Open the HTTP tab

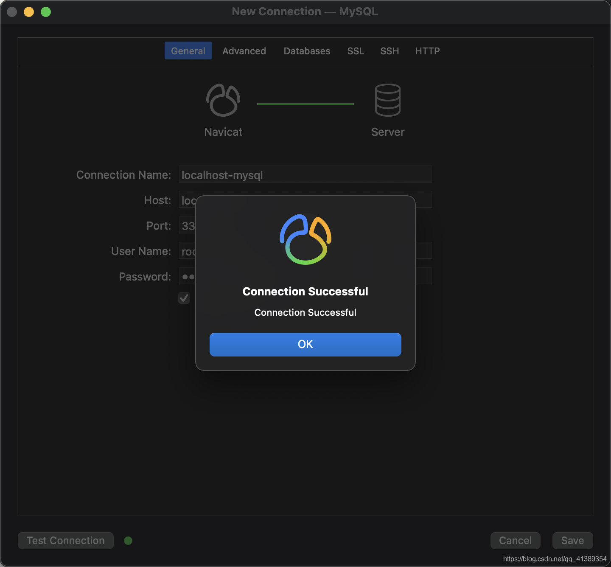[x=427, y=51]
